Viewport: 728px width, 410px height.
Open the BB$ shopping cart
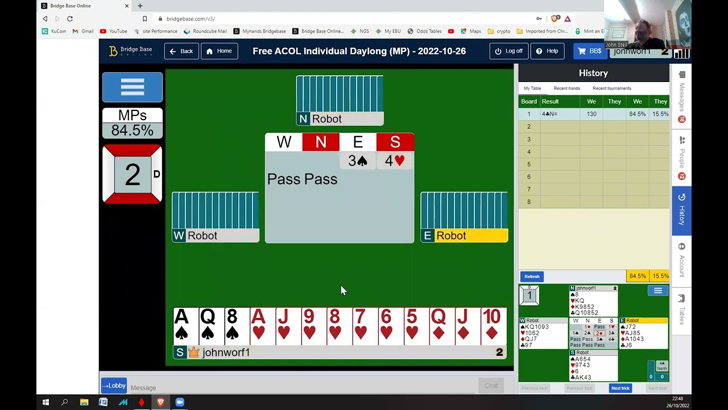click(590, 51)
